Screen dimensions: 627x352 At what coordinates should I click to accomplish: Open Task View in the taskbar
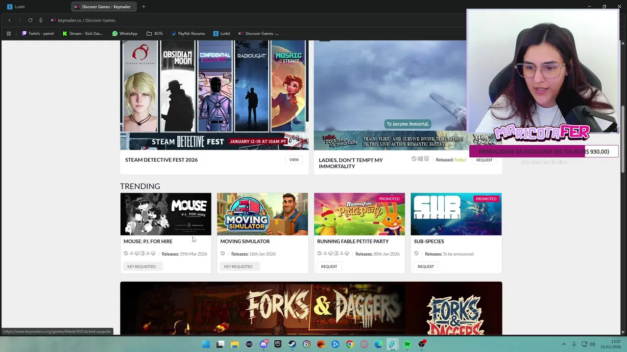point(220,344)
